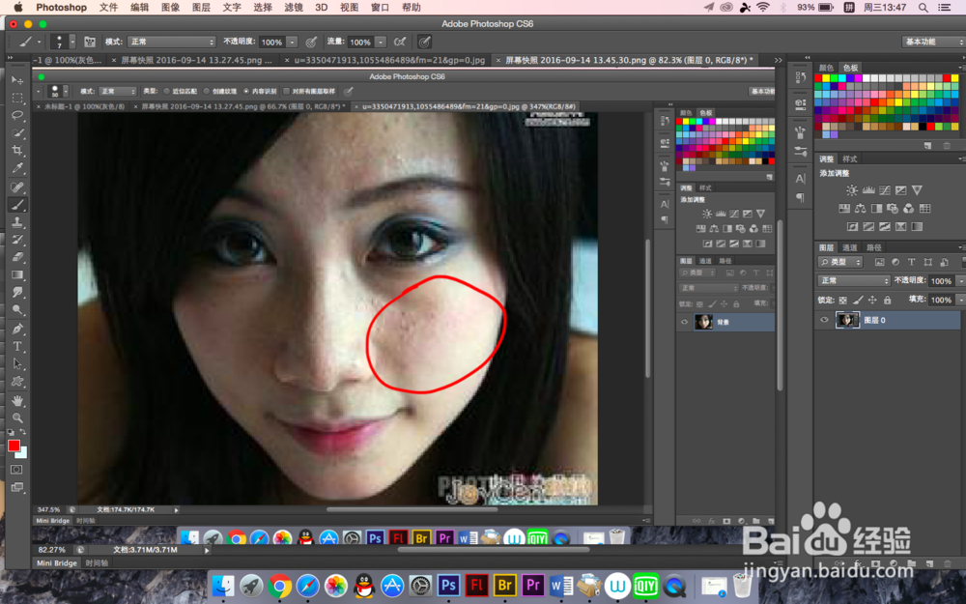966x604 pixels.
Task: Open layer blend mode 正常 dropdown
Action: coord(854,280)
